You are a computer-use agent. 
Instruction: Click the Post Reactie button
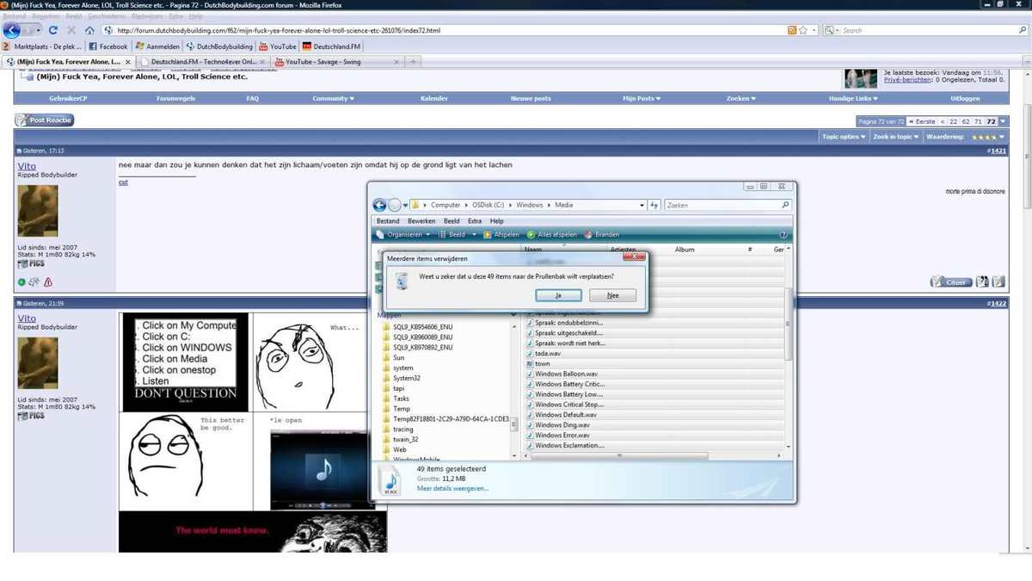click(x=45, y=121)
